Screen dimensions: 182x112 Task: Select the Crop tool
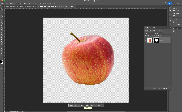pyautogui.click(x=2, y=18)
